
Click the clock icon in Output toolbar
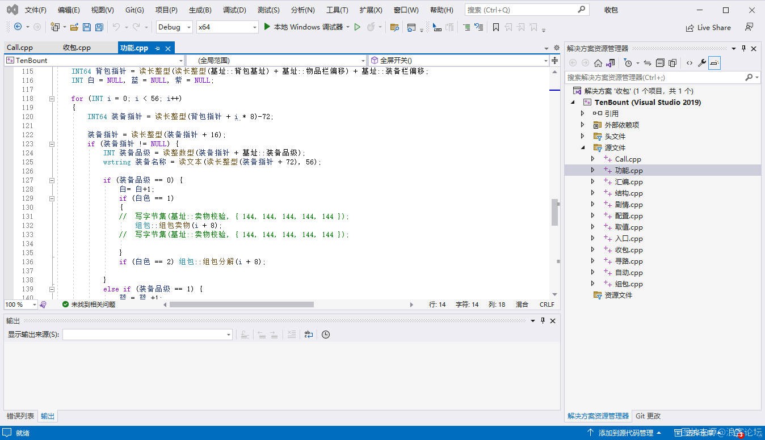click(326, 335)
